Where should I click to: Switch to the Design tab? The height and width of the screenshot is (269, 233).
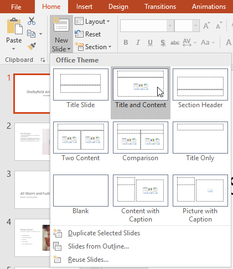(118, 7)
